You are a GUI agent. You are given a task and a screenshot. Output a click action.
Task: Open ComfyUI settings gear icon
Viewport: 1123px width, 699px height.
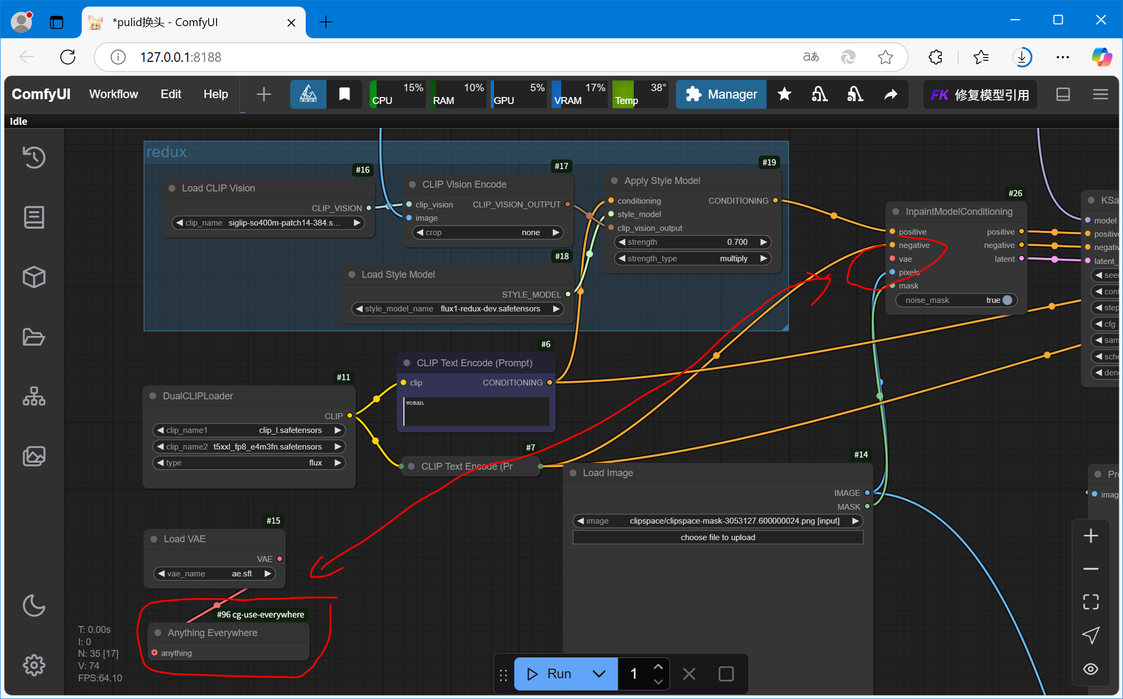coord(34,665)
